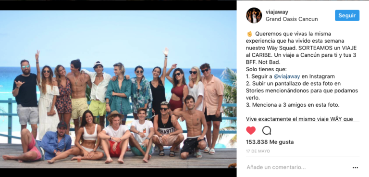Open the viajaway profile avatar

(x=254, y=15)
